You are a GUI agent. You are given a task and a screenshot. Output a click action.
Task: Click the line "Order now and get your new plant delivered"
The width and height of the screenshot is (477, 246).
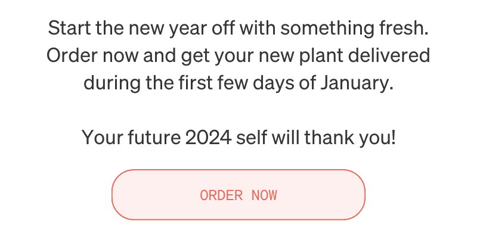point(238,55)
